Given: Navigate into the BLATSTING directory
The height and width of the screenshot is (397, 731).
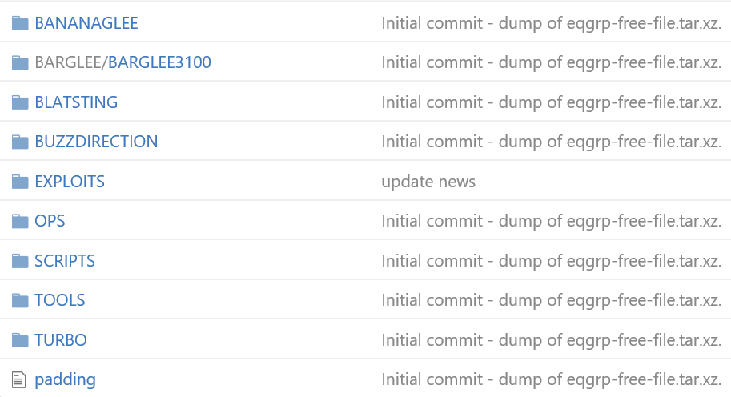Looking at the screenshot, I should click(76, 102).
